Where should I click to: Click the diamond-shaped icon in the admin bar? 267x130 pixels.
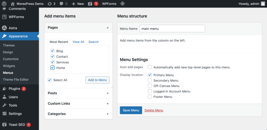123,4
